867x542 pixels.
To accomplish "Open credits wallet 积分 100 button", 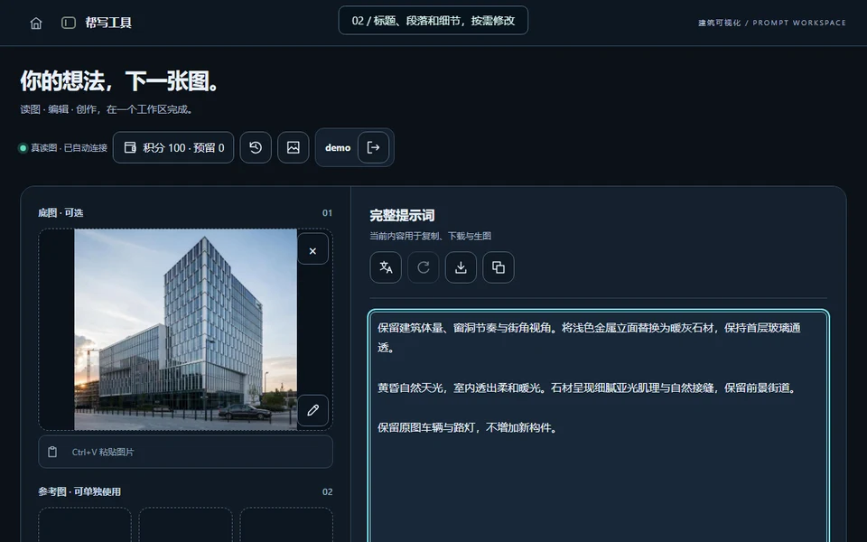I will coord(173,147).
